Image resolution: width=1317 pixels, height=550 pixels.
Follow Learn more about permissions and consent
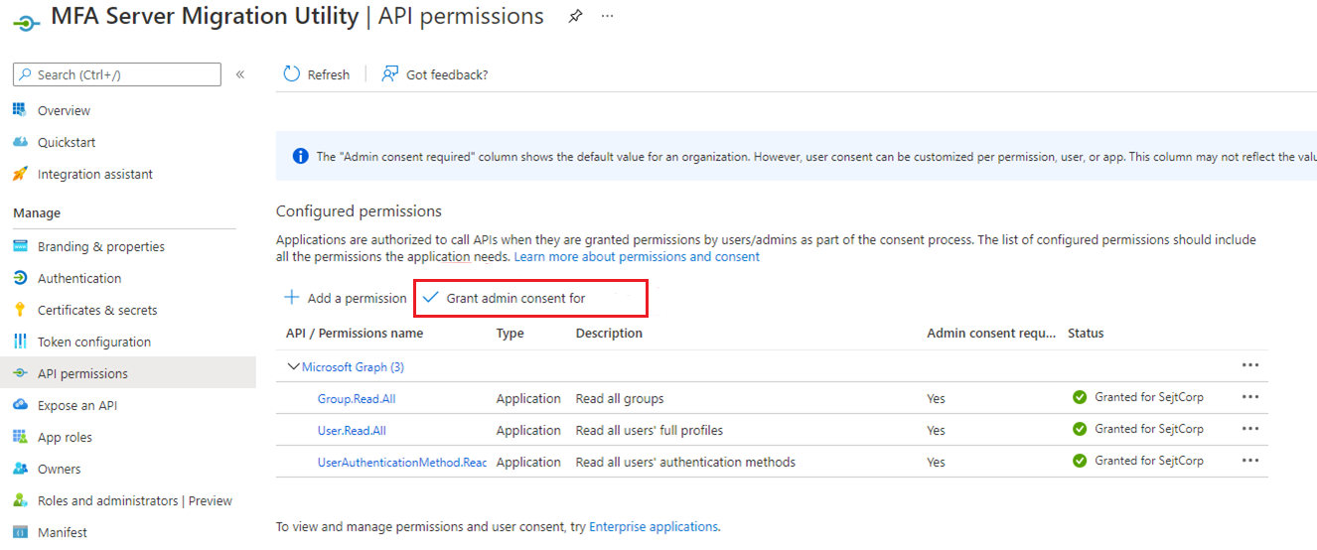pyautogui.click(x=637, y=257)
